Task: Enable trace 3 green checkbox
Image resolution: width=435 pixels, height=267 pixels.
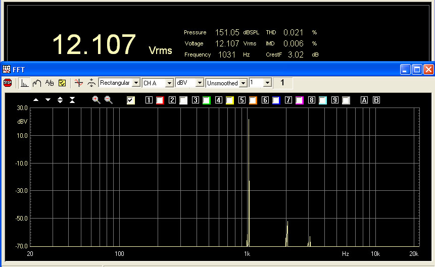Action: tap(206, 100)
